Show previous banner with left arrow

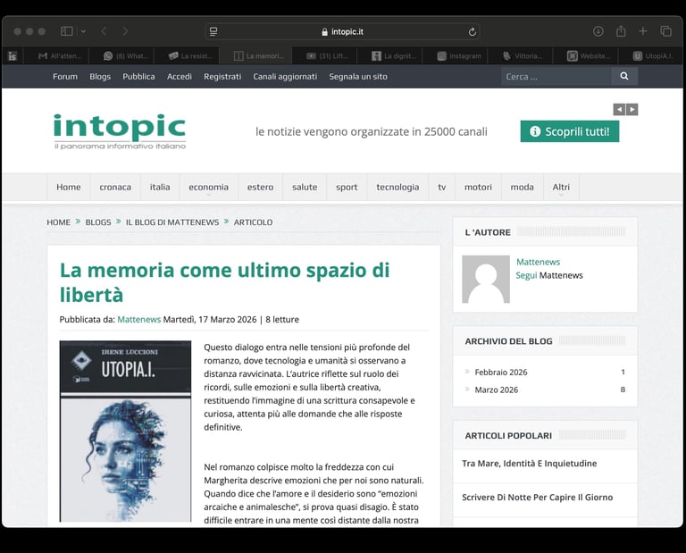[x=619, y=109]
